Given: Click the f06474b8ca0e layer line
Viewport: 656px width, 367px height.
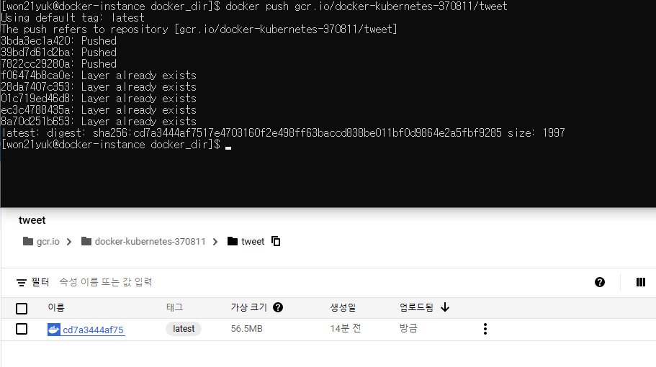Looking at the screenshot, I should [x=99, y=76].
